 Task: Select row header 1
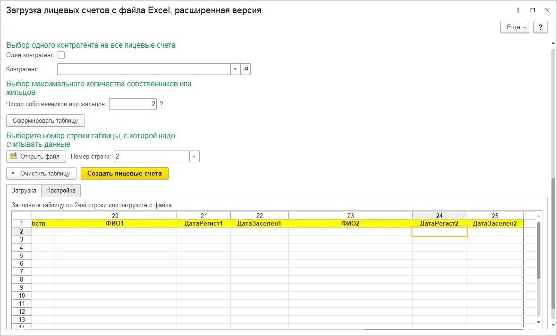pos(22,223)
